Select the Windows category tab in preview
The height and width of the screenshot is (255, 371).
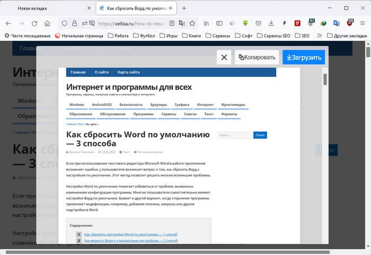tap(77, 104)
